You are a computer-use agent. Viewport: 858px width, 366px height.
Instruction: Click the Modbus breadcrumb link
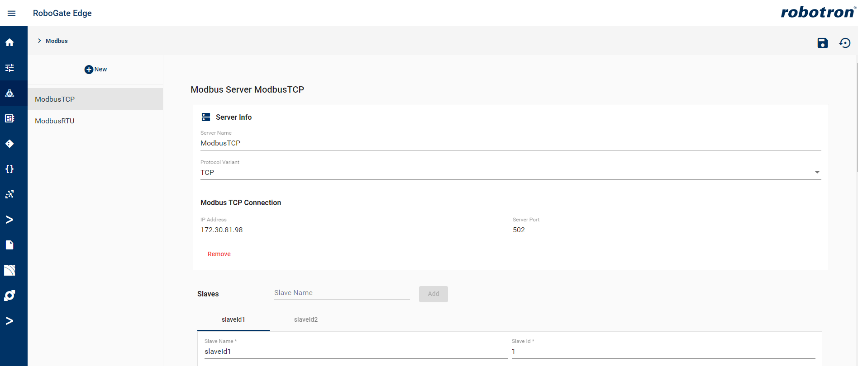pyautogui.click(x=57, y=41)
